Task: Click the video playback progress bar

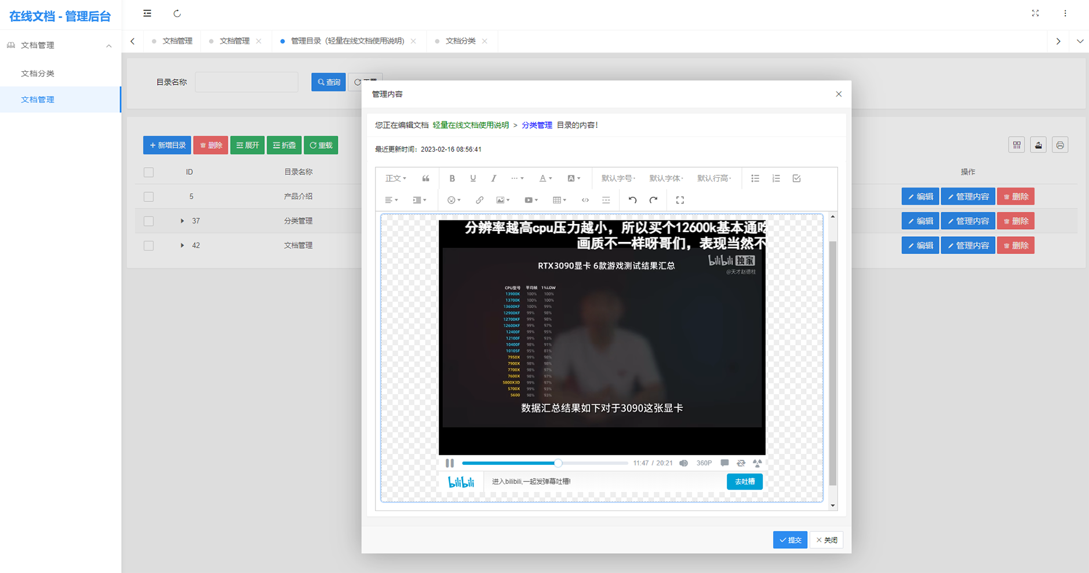Action: 545,463
